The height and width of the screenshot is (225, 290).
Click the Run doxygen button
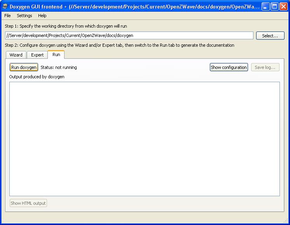24,67
